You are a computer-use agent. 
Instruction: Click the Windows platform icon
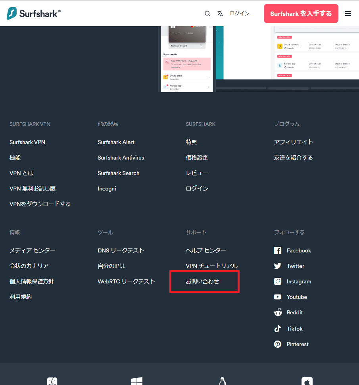[137, 381]
